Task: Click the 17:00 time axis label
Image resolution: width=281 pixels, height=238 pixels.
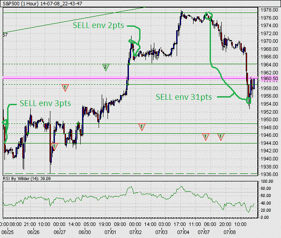Action: (180, 224)
